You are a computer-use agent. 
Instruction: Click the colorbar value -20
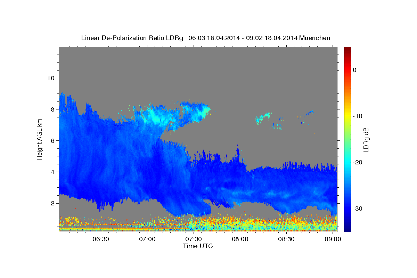tap(358, 162)
